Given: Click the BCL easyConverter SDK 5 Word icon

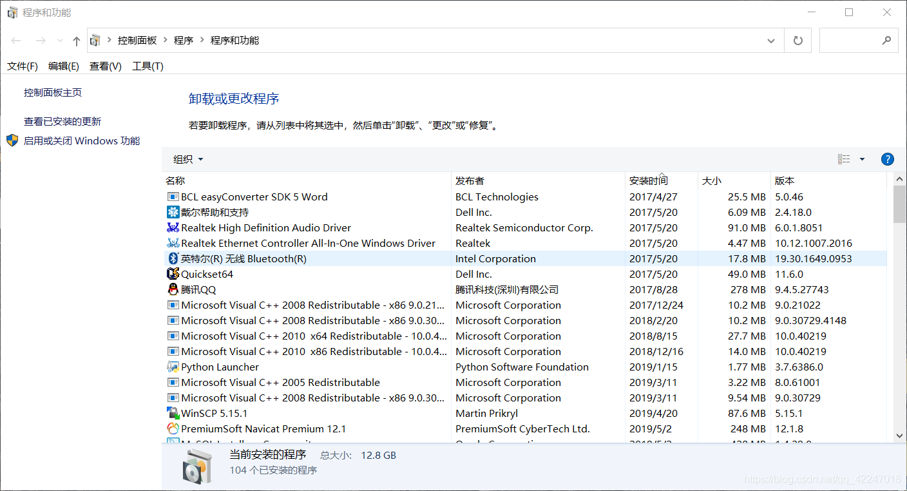Looking at the screenshot, I should point(173,197).
